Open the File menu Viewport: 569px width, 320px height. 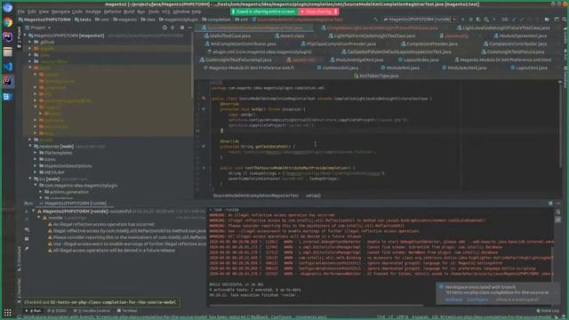tap(21, 12)
